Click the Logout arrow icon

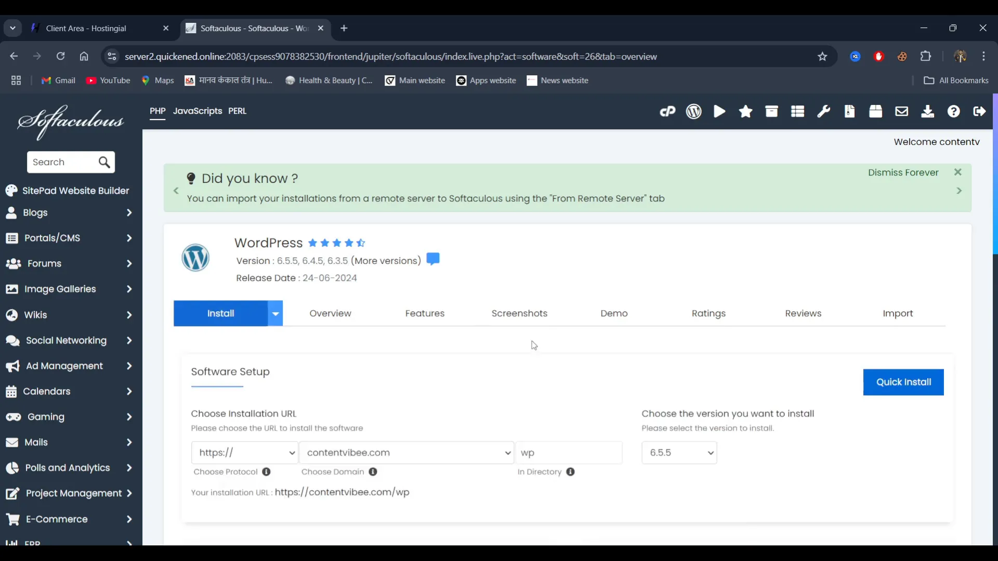tap(979, 112)
